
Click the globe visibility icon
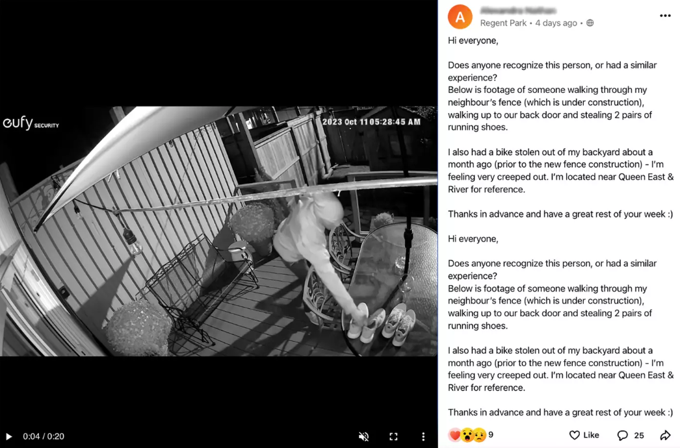(x=590, y=23)
